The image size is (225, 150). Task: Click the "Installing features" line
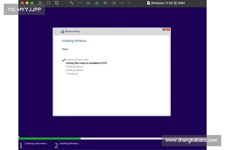75,67
